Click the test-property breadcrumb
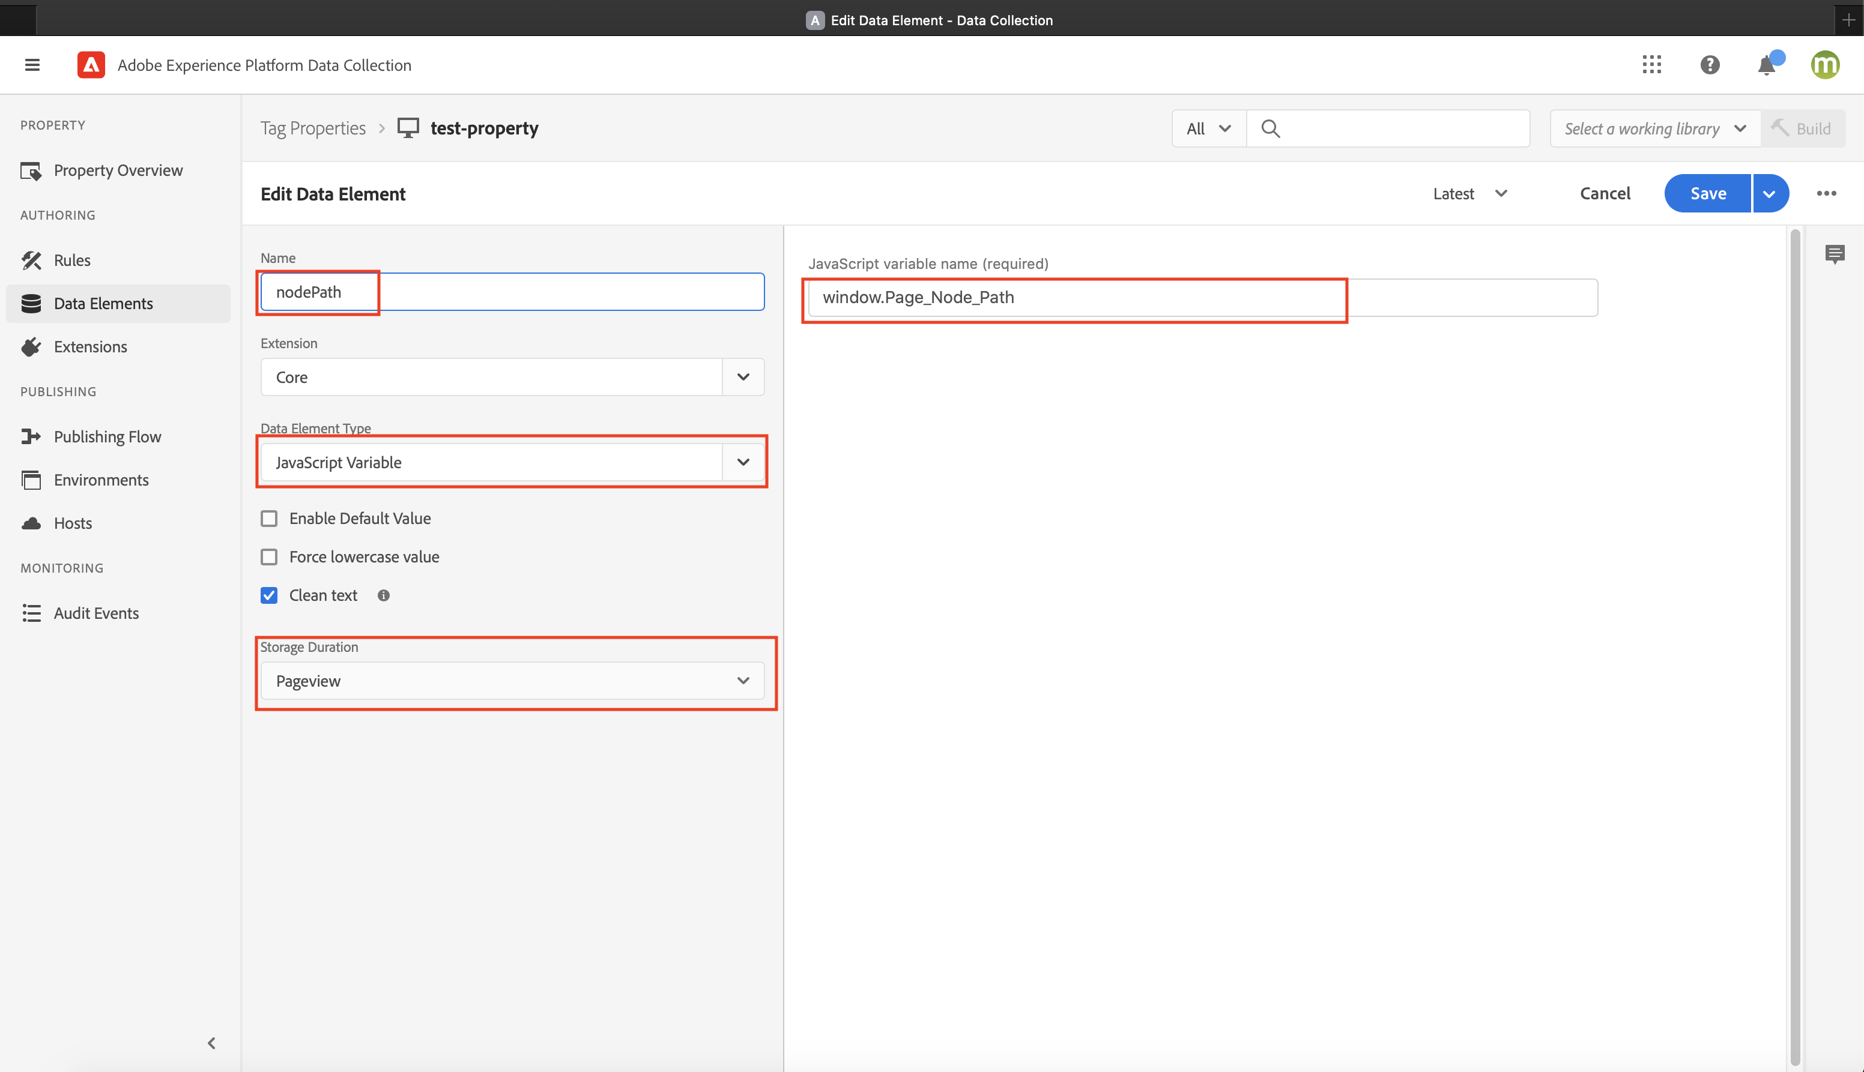 click(484, 128)
